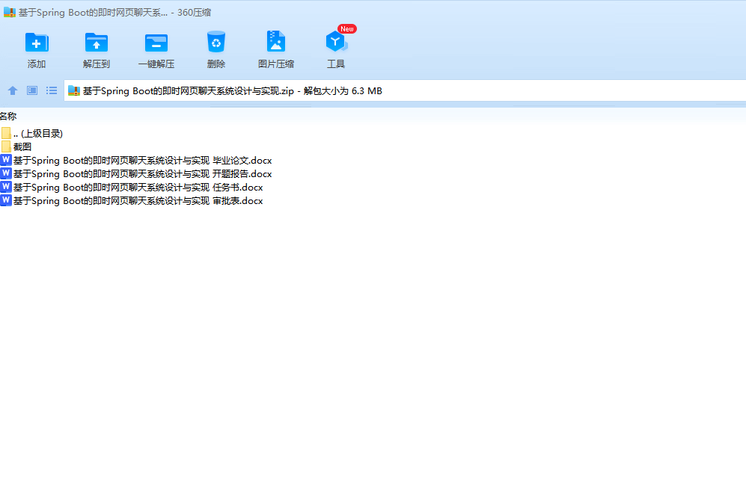Image resolution: width=746 pixels, height=482 pixels.
Task: Select the 截图 folder icon
Action: pos(6,146)
